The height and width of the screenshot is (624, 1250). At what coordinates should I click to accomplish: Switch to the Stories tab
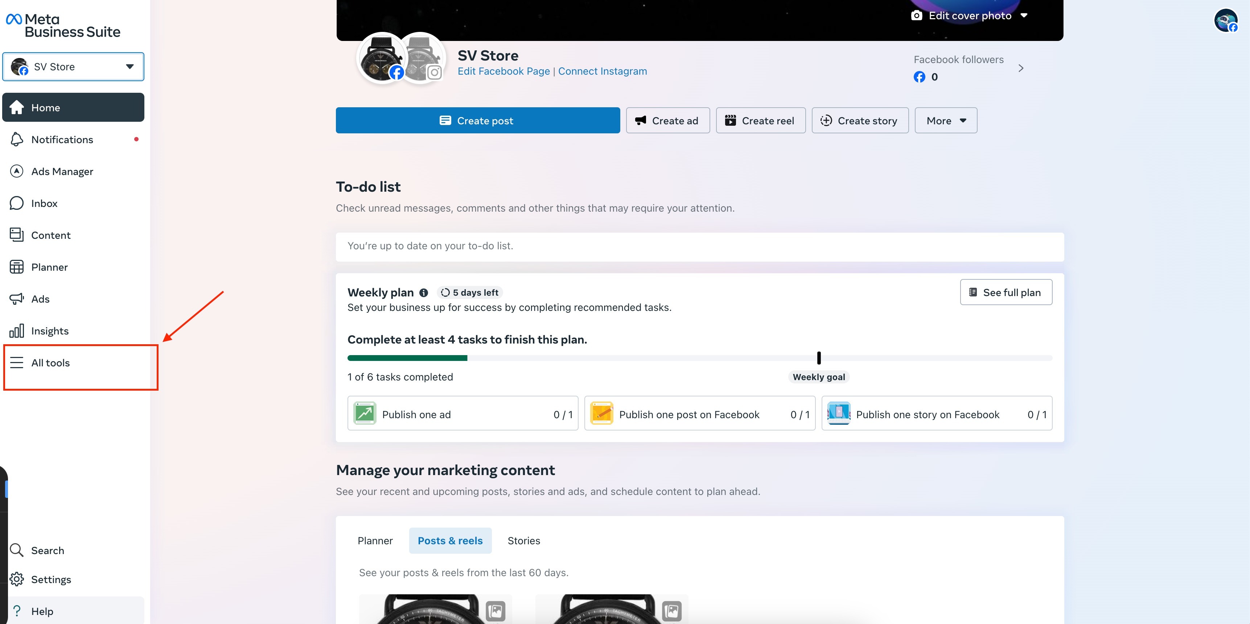click(x=523, y=540)
